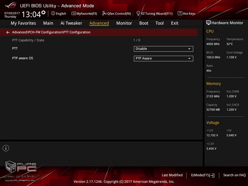The image size is (248, 186).
Task: Click the PTT Configuration breadcrumb path
Action: click(x=51, y=32)
